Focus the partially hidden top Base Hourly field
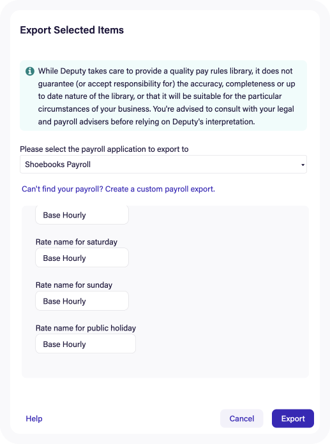Screen dimensions: 330x444 pos(82,215)
